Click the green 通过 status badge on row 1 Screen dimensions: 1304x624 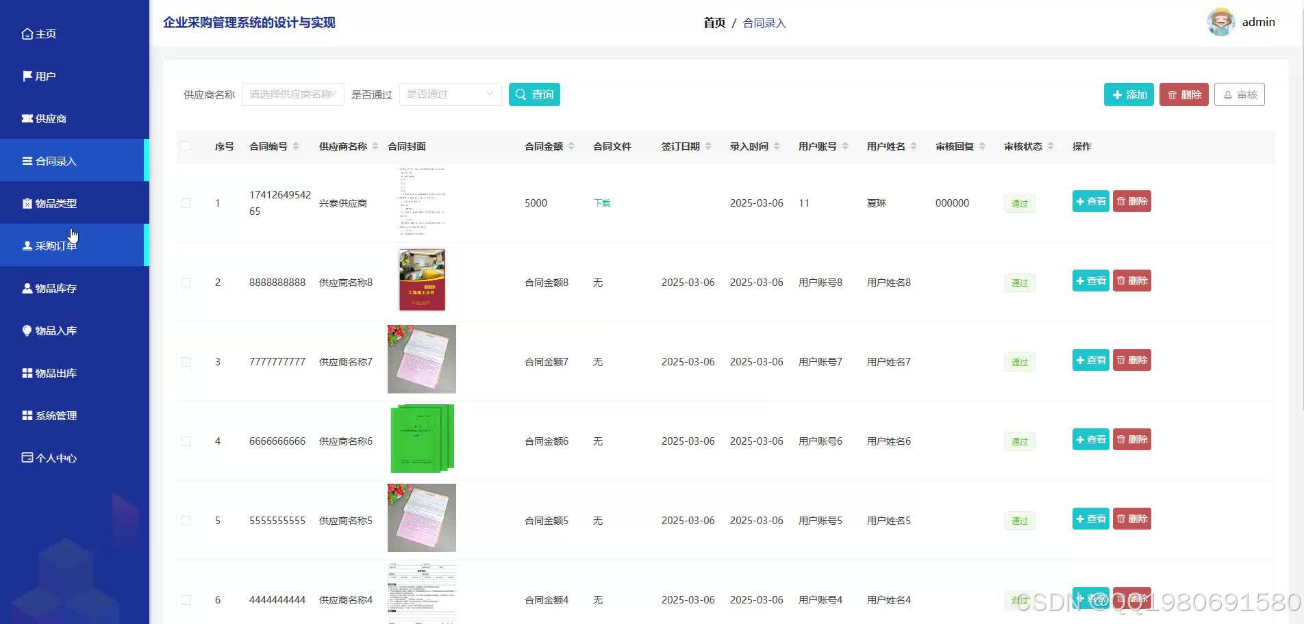[x=1018, y=203]
